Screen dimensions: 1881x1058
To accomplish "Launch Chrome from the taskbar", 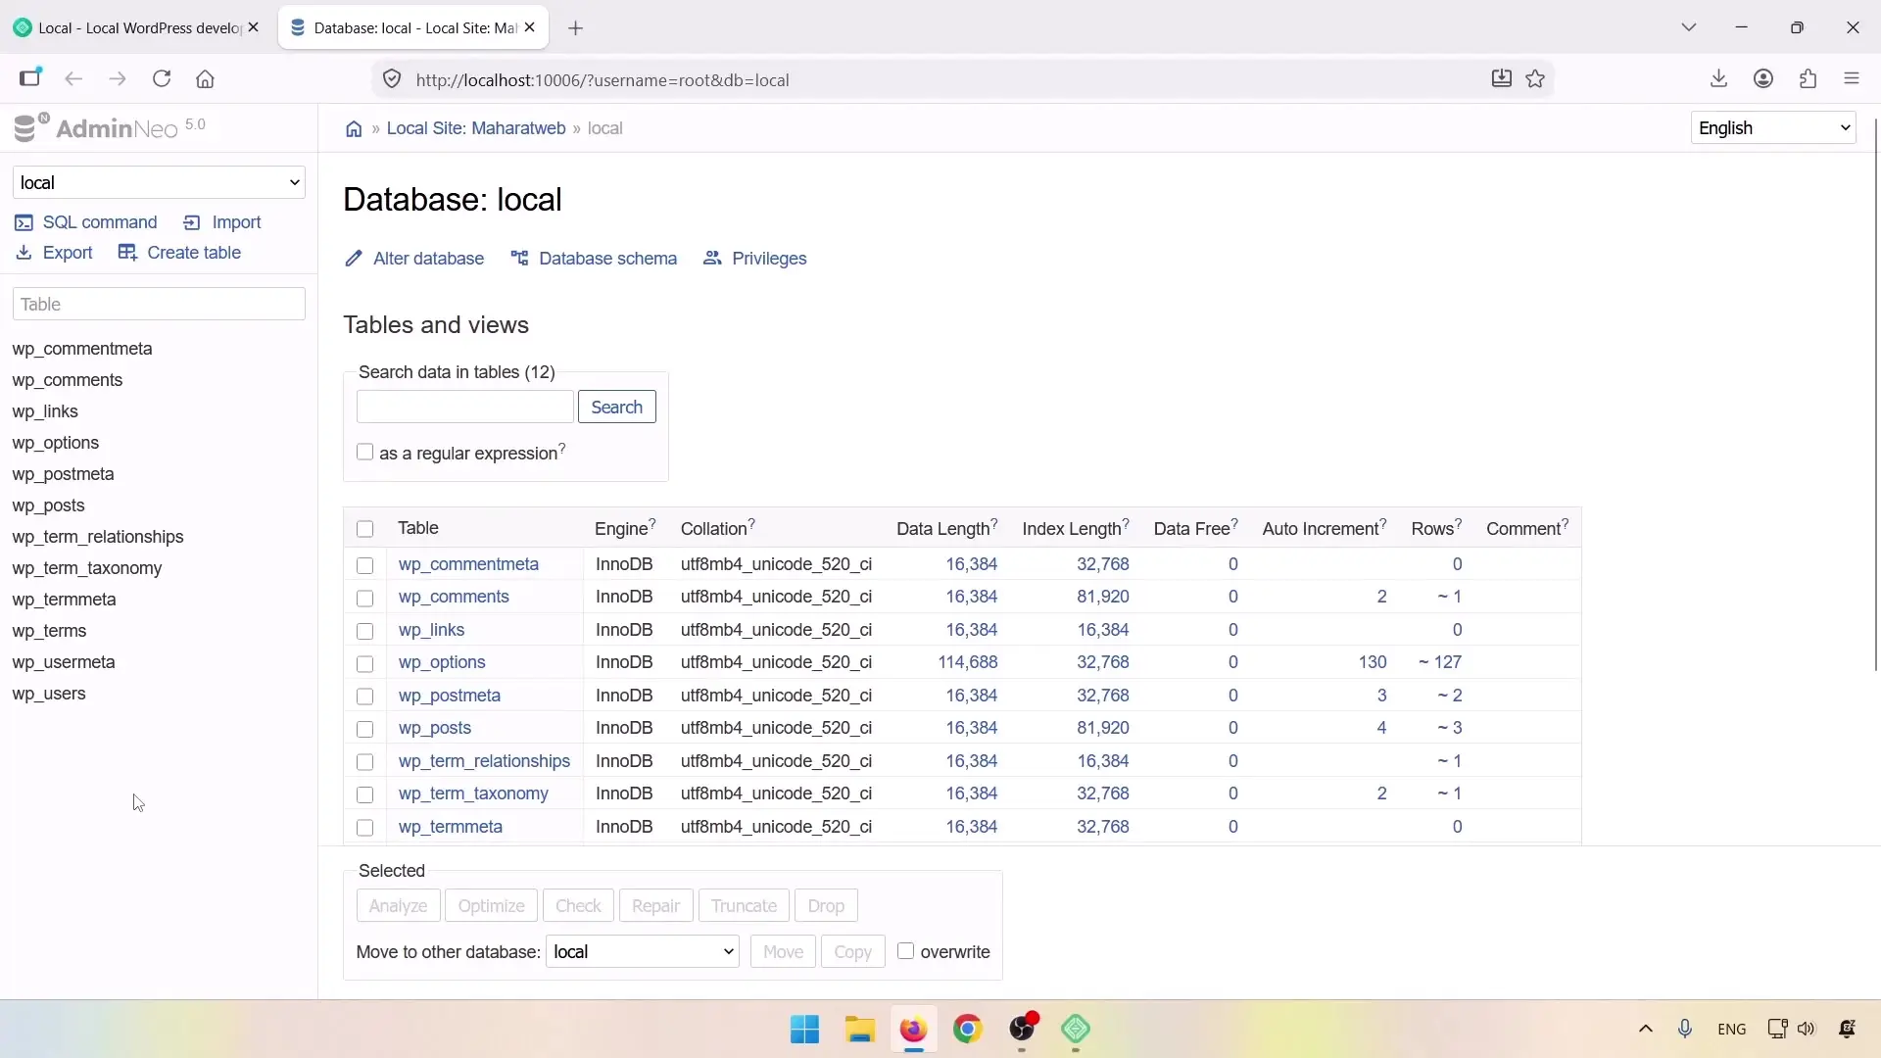I will (968, 1030).
